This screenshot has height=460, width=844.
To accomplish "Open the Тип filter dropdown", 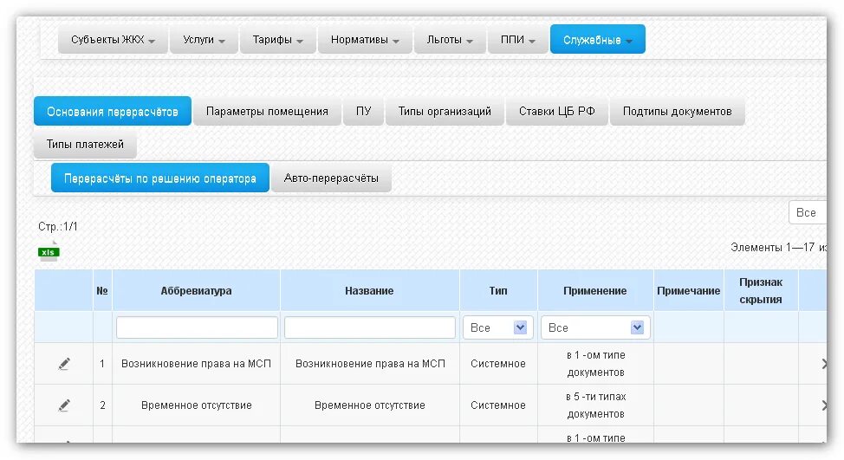I will 498,327.
